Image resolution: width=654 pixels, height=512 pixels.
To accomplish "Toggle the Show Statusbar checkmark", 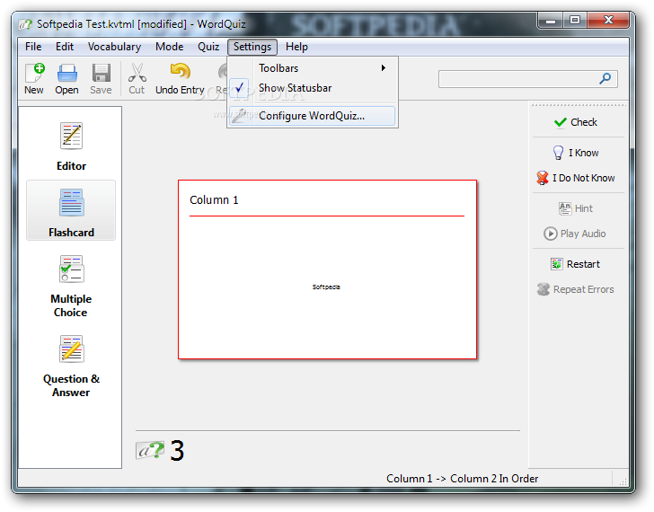I will (x=239, y=87).
